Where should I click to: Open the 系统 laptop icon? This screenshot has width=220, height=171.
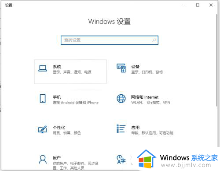pyautogui.click(x=43, y=68)
